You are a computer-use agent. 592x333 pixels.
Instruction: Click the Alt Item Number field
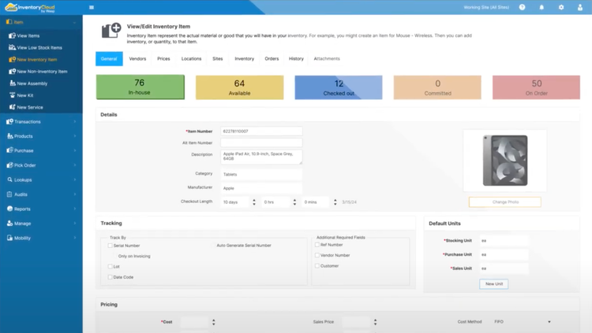[x=261, y=142]
